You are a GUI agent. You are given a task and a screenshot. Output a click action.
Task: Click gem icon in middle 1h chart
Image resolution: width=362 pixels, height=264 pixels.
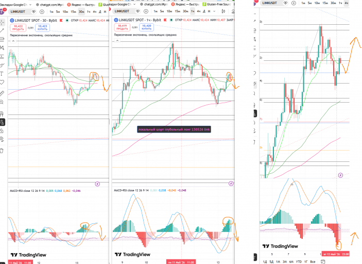point(138,11)
